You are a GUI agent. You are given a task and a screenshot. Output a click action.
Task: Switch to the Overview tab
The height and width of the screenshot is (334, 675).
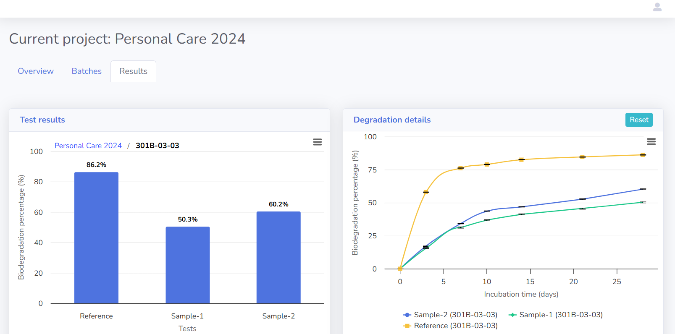click(x=36, y=71)
